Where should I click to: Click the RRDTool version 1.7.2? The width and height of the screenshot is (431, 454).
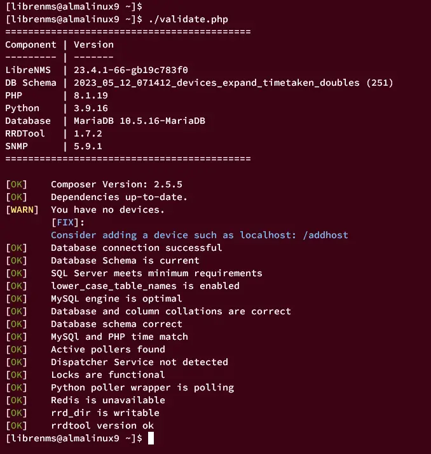point(88,133)
